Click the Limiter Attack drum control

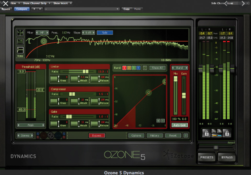pos(74,79)
